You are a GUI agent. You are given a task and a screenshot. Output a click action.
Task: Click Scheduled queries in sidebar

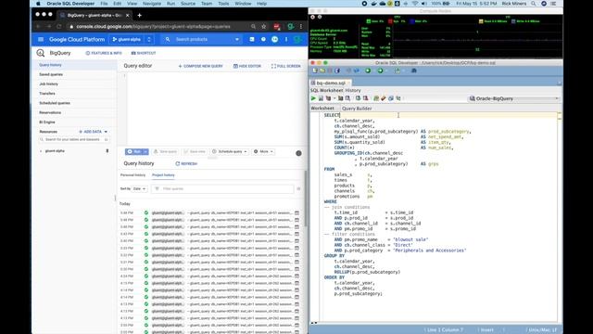pos(55,103)
